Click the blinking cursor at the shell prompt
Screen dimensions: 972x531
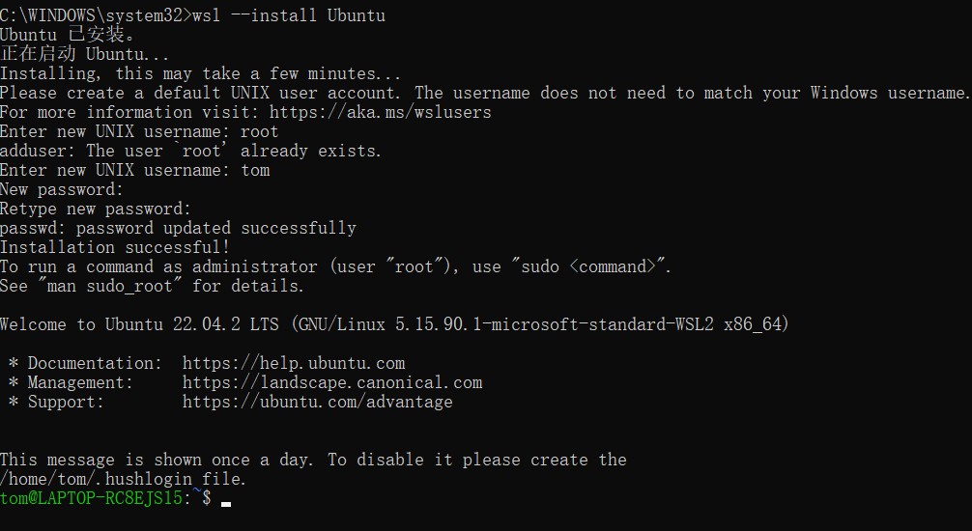coord(225,501)
